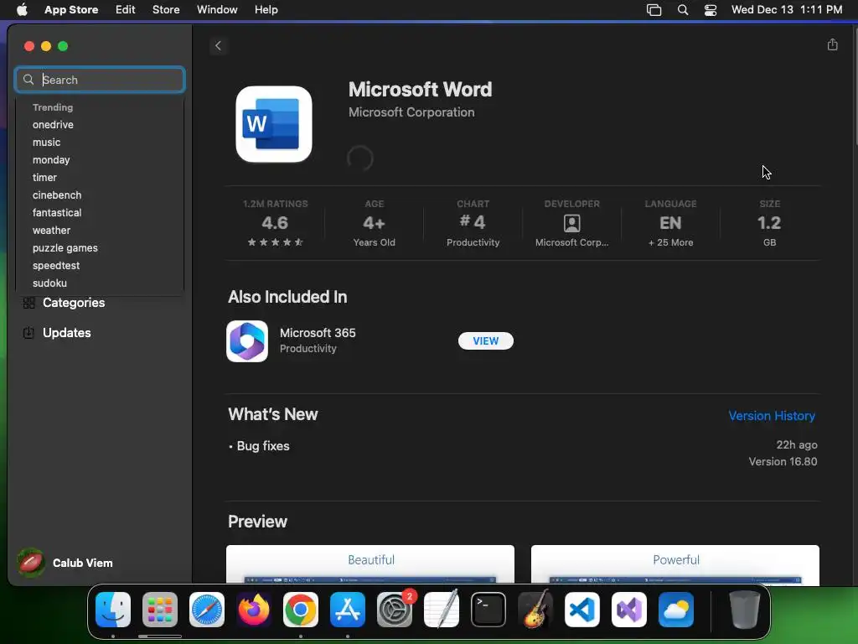
Task: Open the weather cloud app in Dock
Action: pyautogui.click(x=676, y=610)
